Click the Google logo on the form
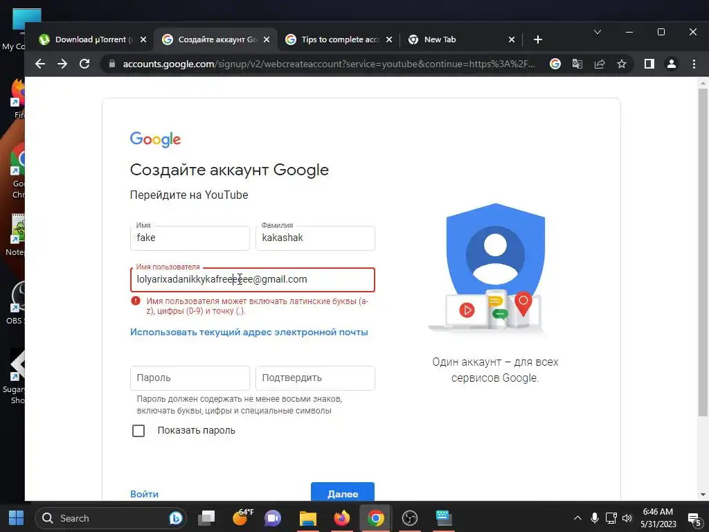 155,139
